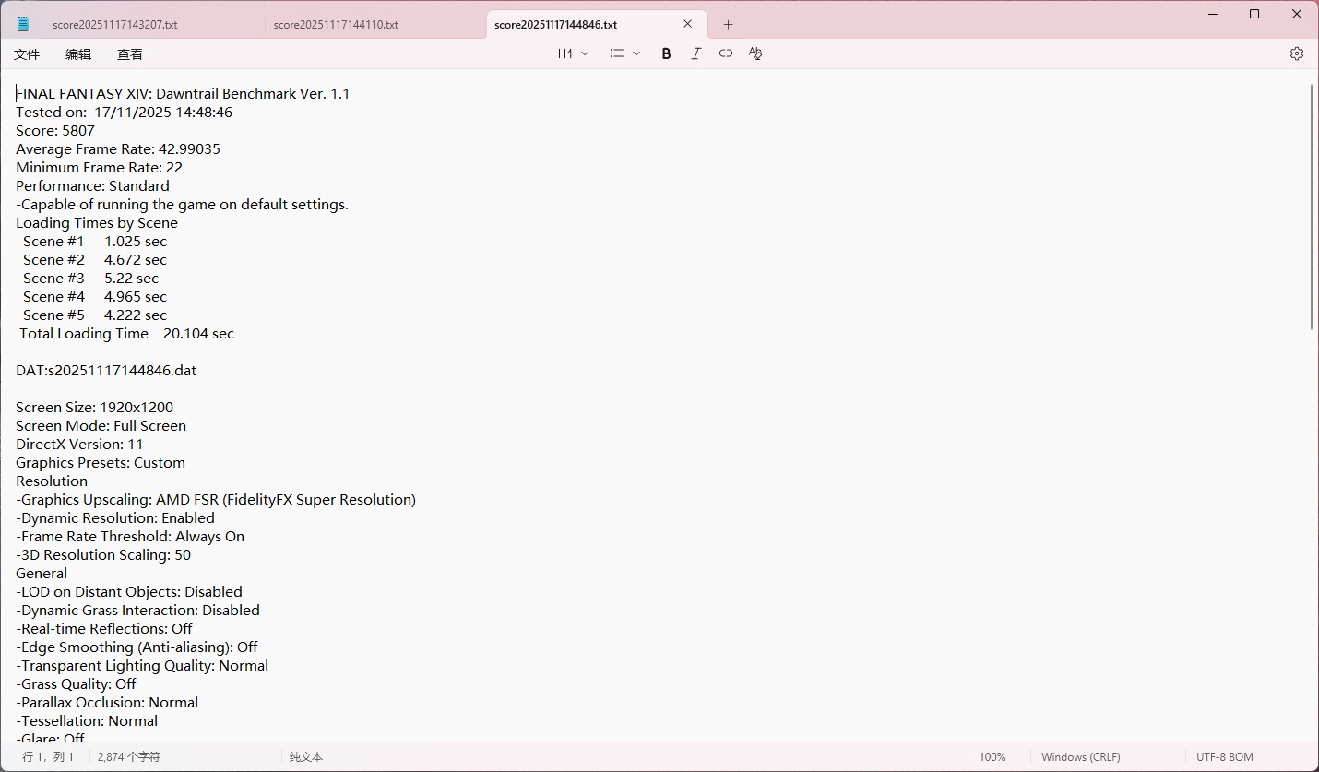Click the '行 1，列 1' cursor position indicator
Screen dimensions: 1319x772
tap(48, 757)
